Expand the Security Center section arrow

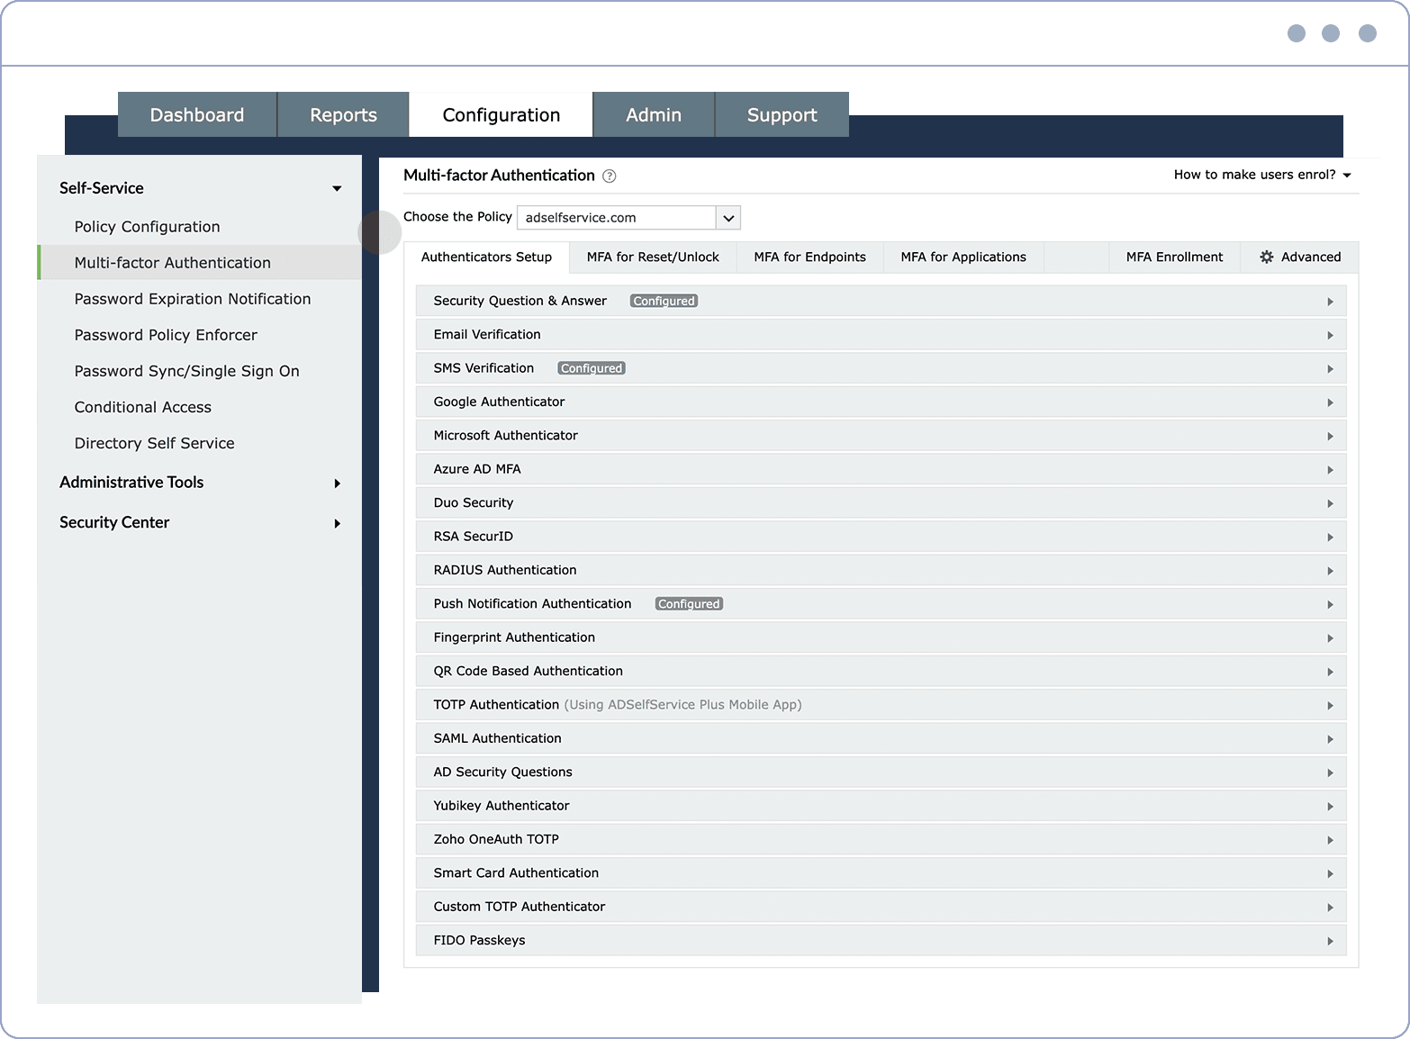(x=338, y=524)
